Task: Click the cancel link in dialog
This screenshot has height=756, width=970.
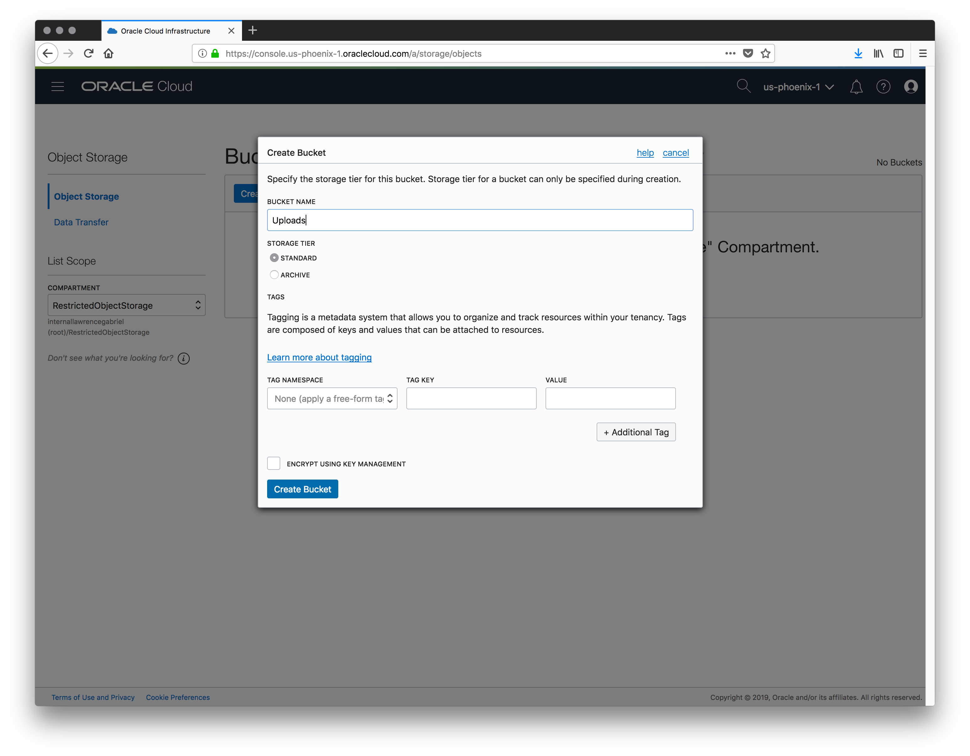Action: point(675,153)
